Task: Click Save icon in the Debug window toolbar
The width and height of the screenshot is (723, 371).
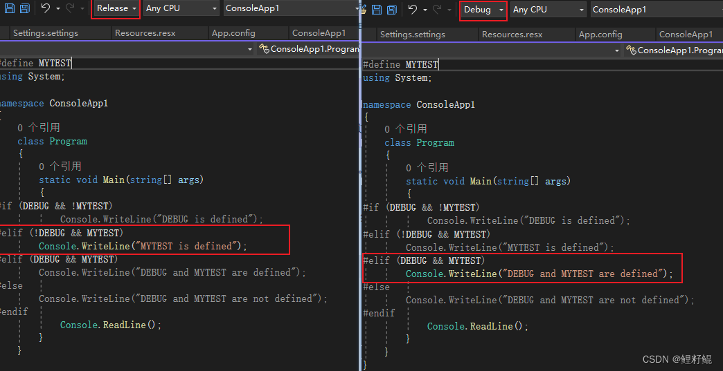Action: (377, 10)
